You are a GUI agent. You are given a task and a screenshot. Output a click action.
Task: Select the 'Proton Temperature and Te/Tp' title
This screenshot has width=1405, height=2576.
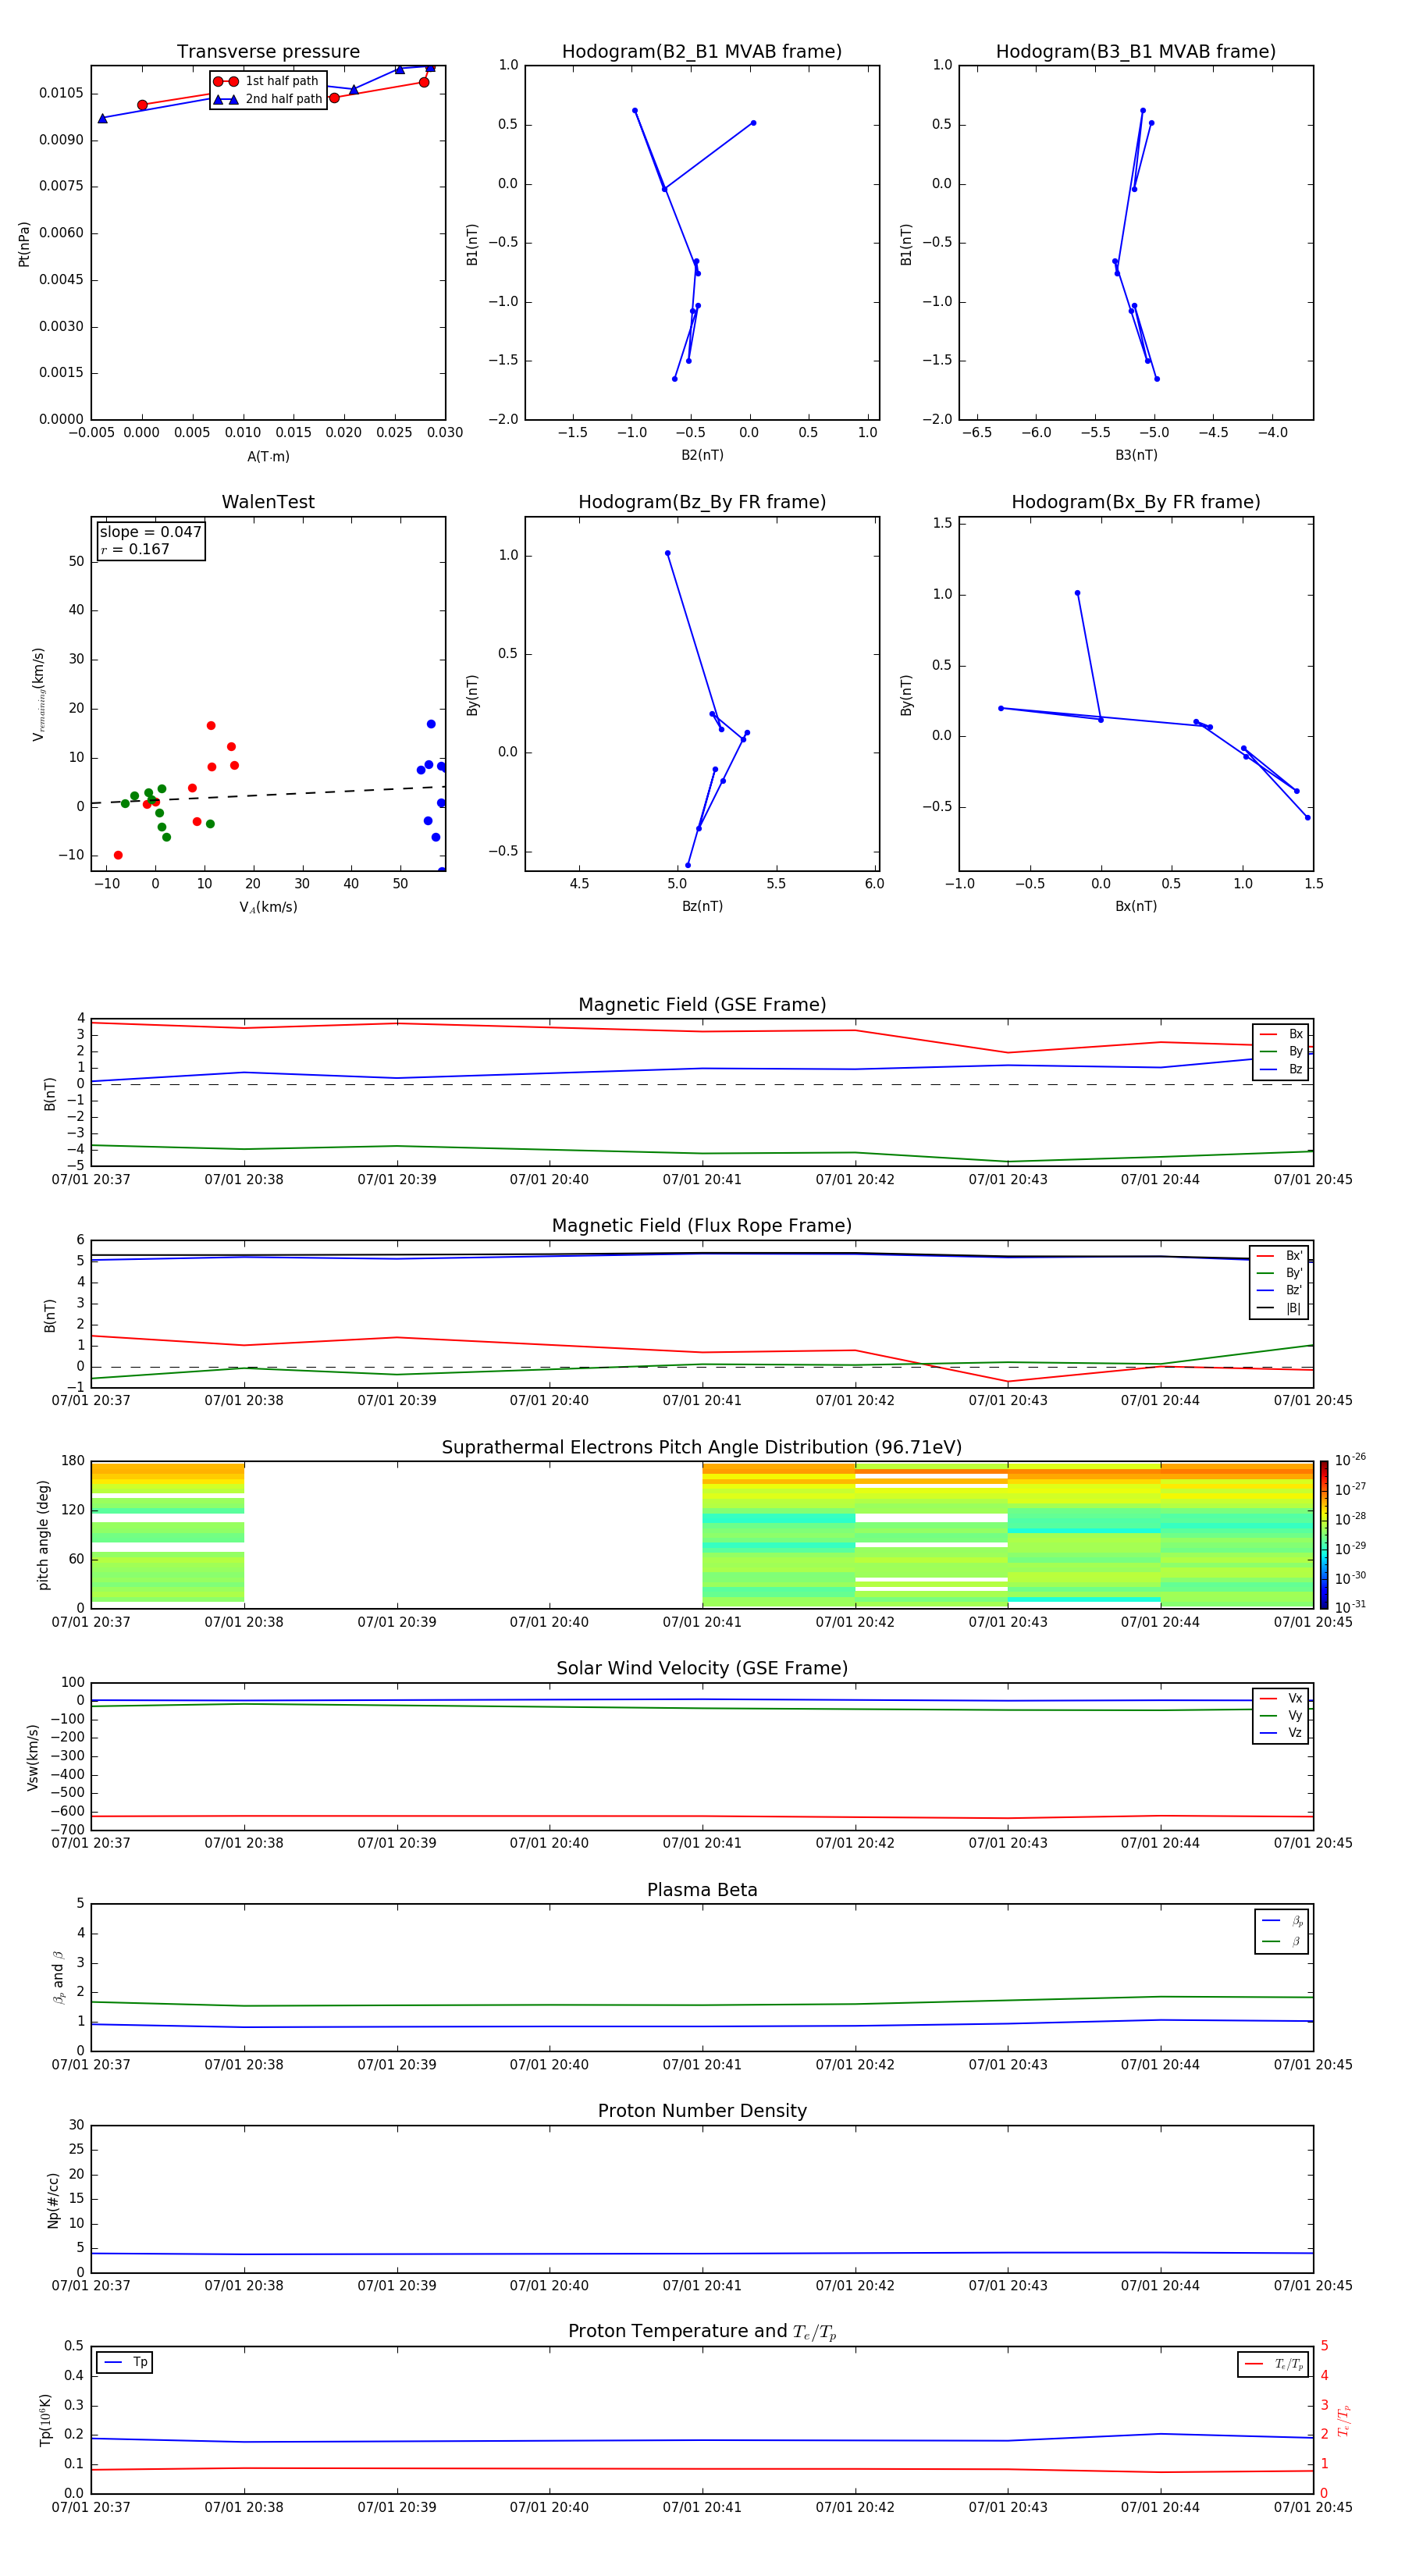point(702,2331)
